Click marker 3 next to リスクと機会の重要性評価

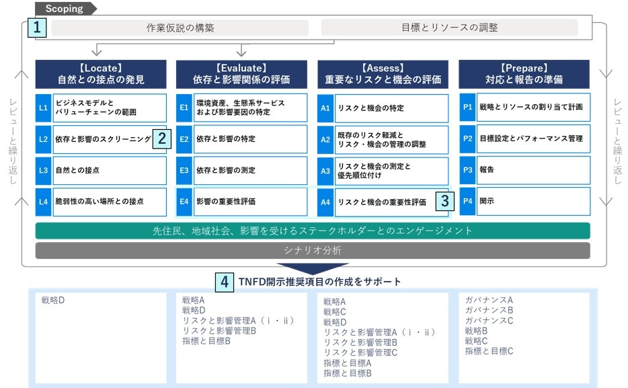(x=445, y=202)
